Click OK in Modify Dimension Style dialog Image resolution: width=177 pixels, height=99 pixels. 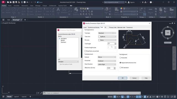click(123, 78)
